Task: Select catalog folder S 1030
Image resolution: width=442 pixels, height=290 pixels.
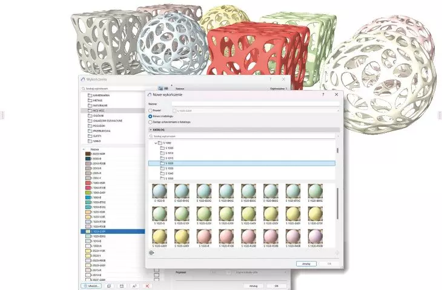Action: [x=167, y=168]
